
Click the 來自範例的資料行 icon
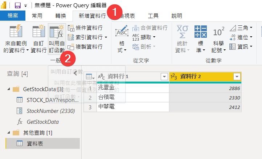point(15,32)
